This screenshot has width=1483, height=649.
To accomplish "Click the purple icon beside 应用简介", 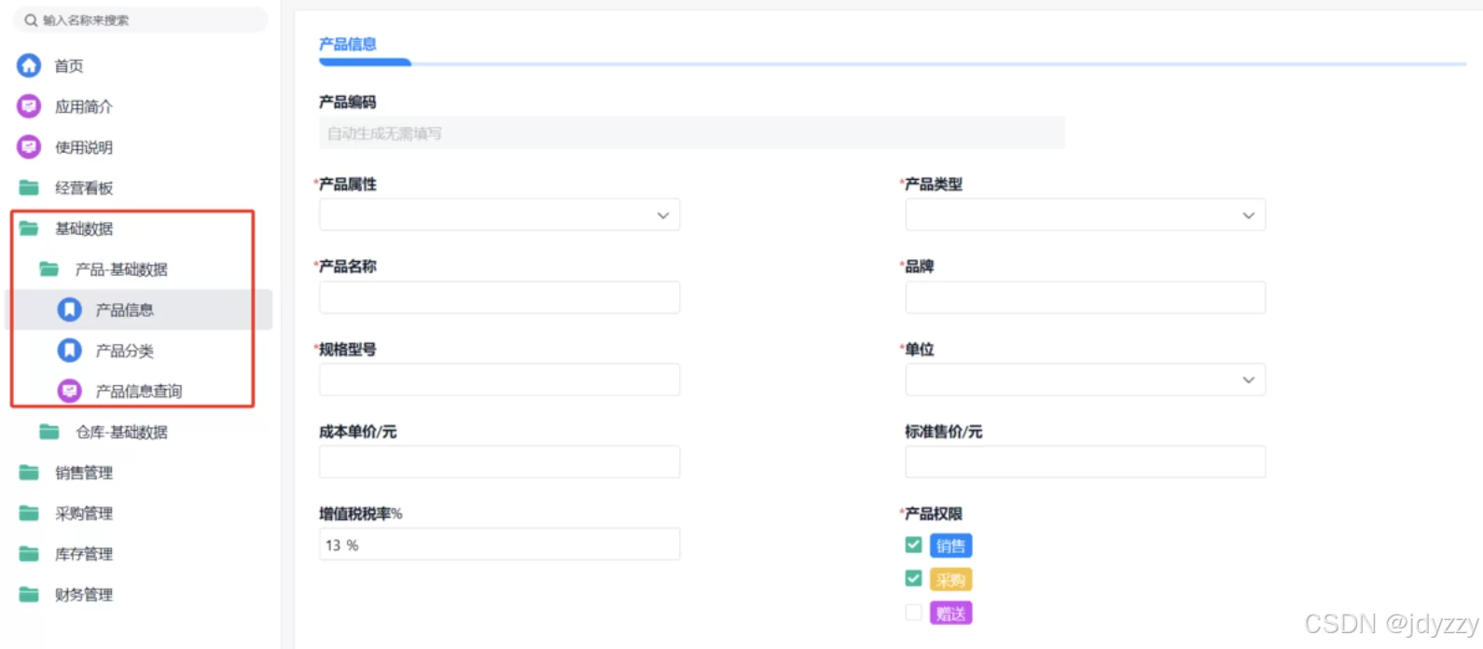I will coord(29,106).
